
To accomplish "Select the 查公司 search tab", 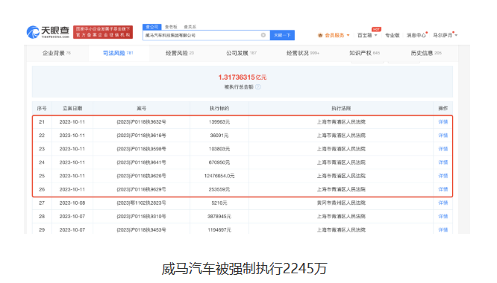I will (151, 27).
